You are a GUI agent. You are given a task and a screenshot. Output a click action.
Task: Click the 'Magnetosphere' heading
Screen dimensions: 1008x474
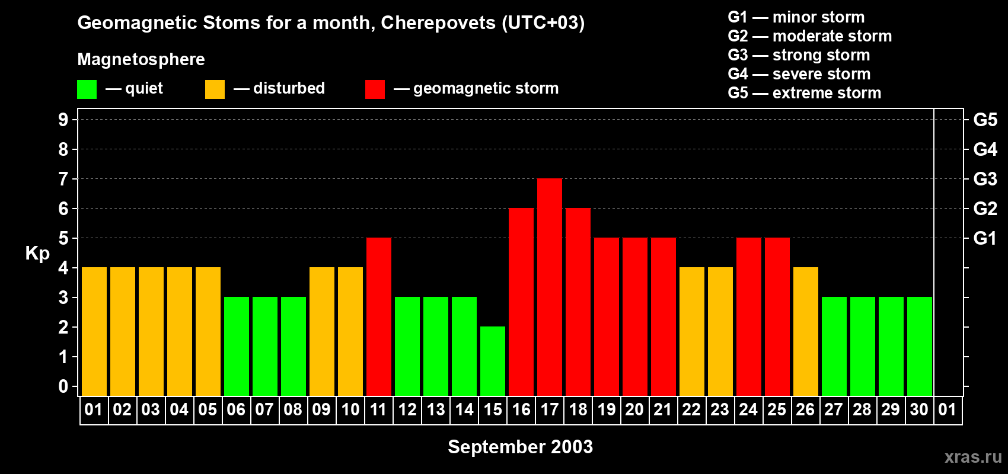coord(141,60)
